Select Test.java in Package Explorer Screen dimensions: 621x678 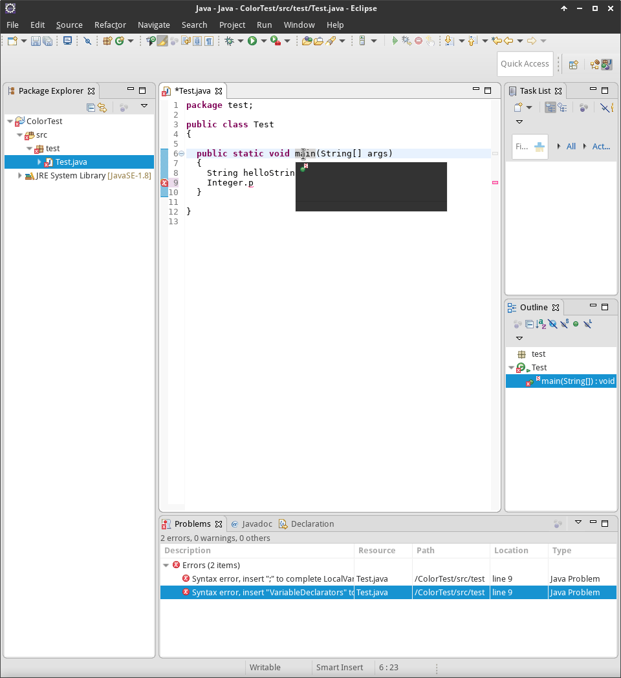coord(79,162)
